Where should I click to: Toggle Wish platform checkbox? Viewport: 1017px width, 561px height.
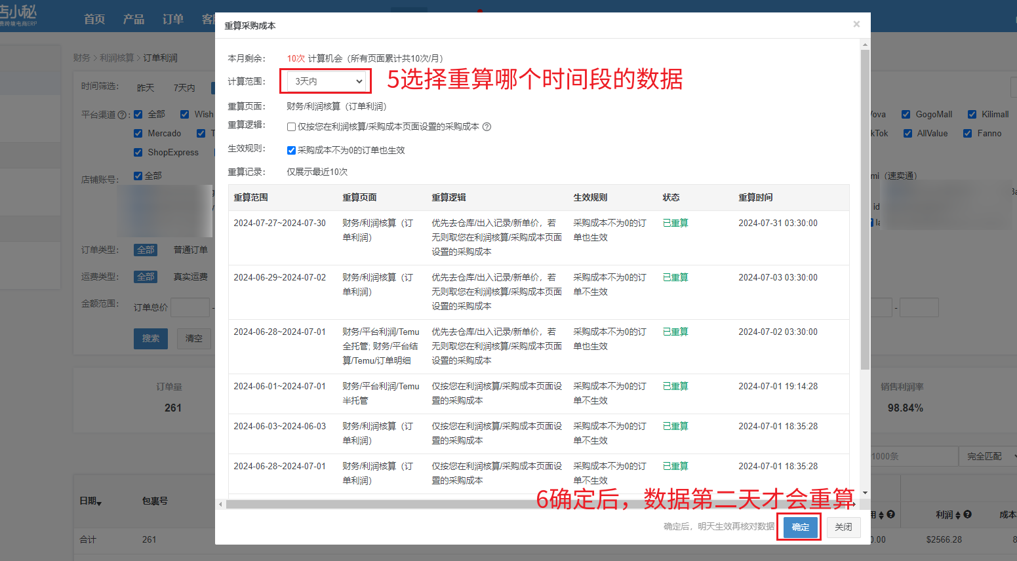pos(185,114)
